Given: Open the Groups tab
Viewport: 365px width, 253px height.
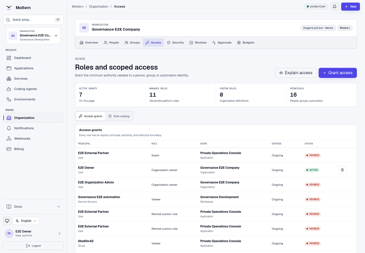Looking at the screenshot, I should point(132,43).
